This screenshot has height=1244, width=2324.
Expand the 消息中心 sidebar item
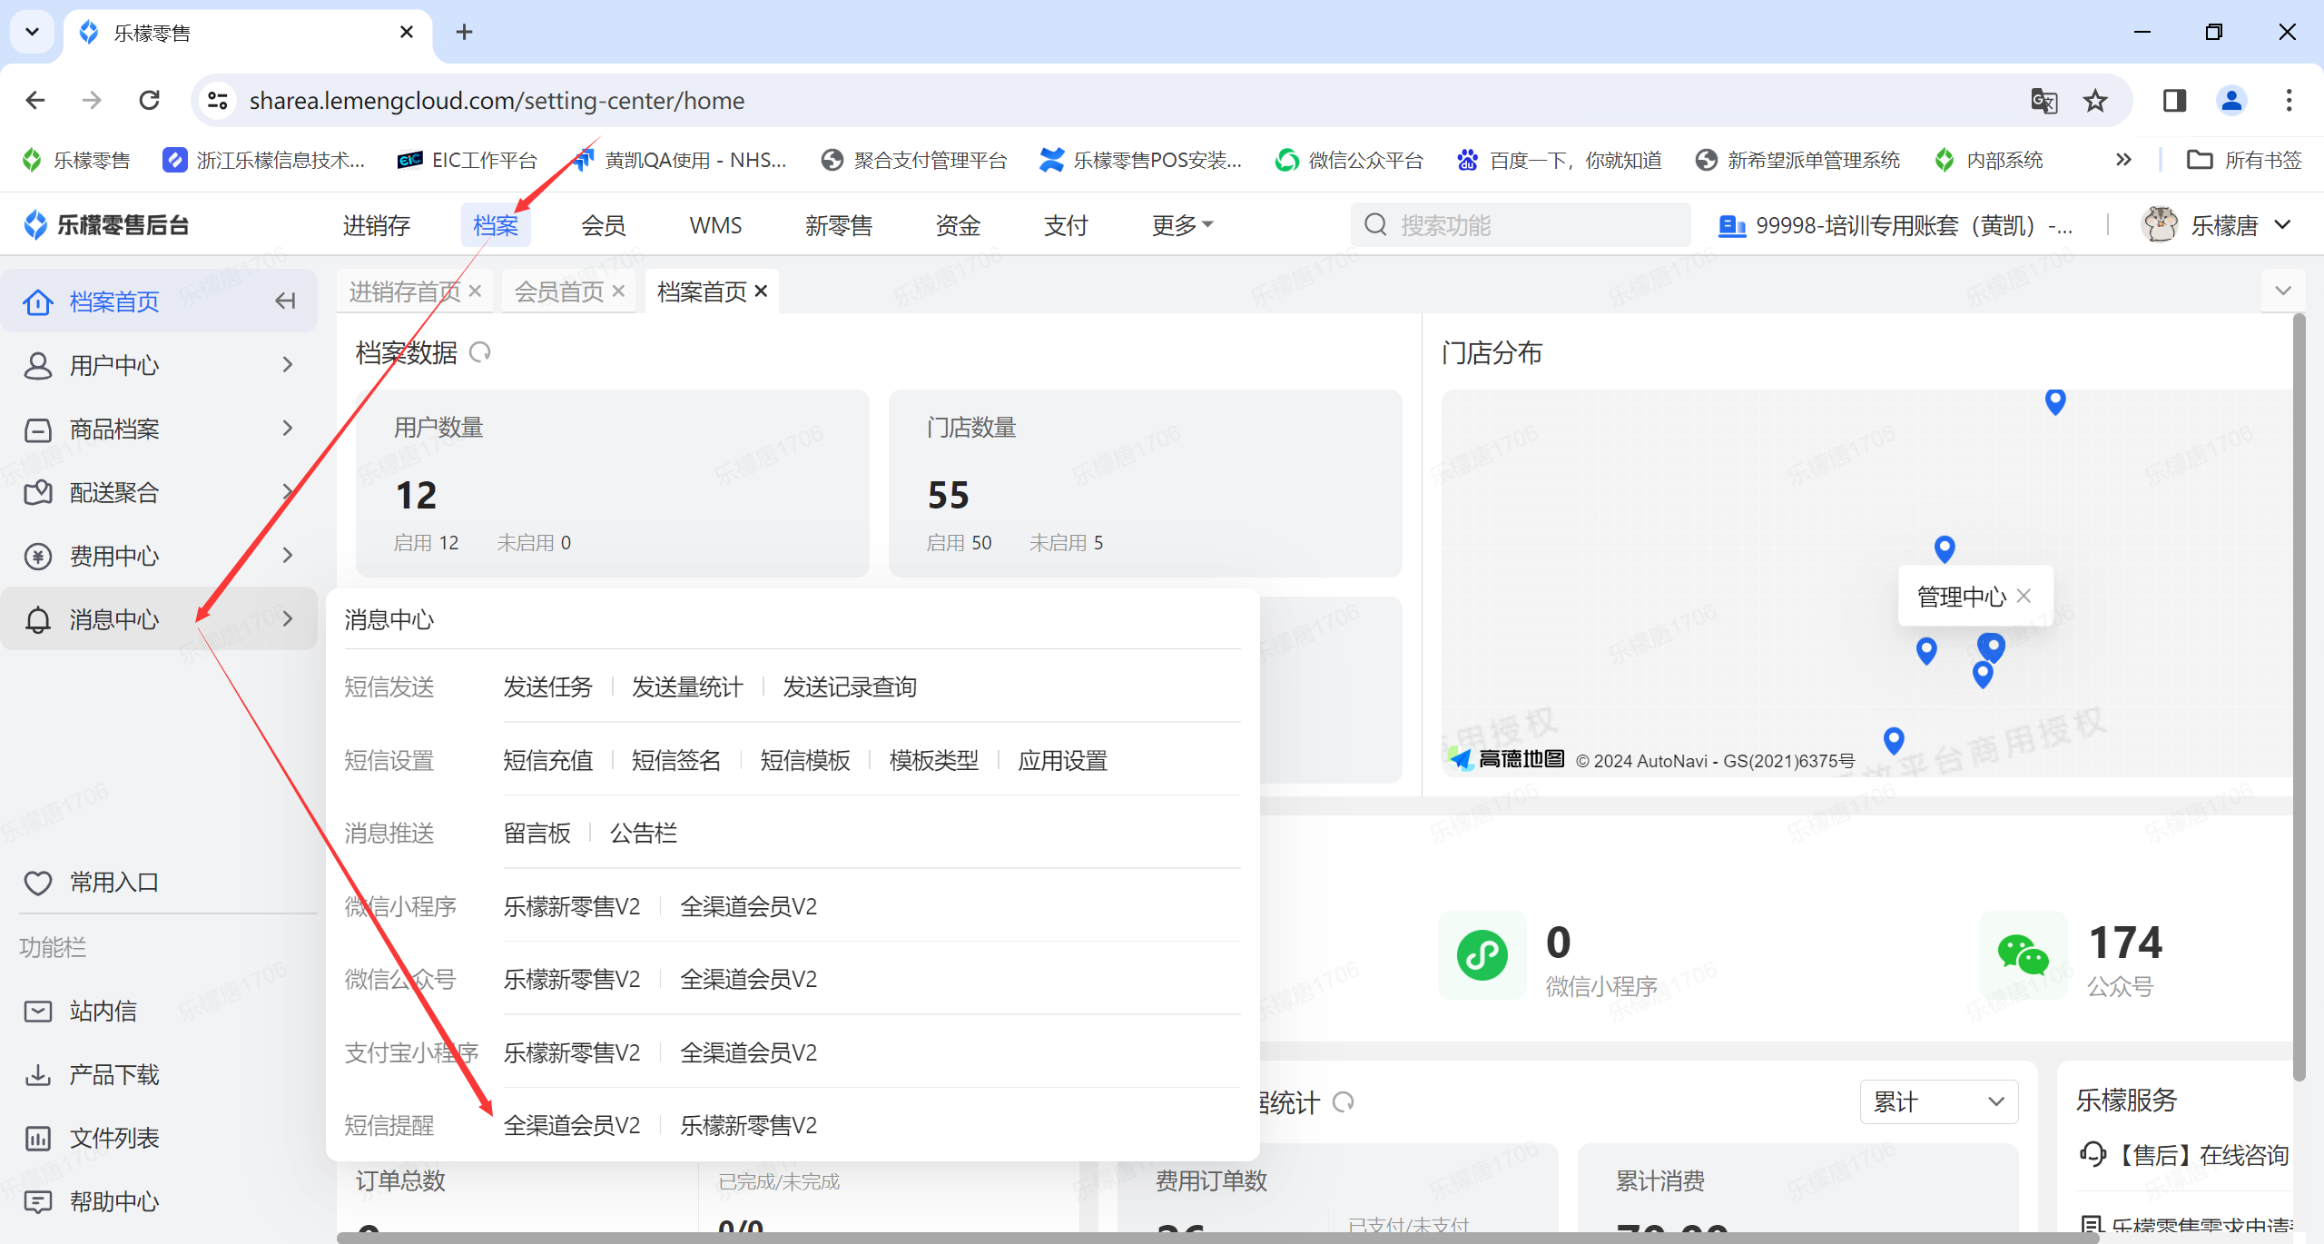pos(159,619)
